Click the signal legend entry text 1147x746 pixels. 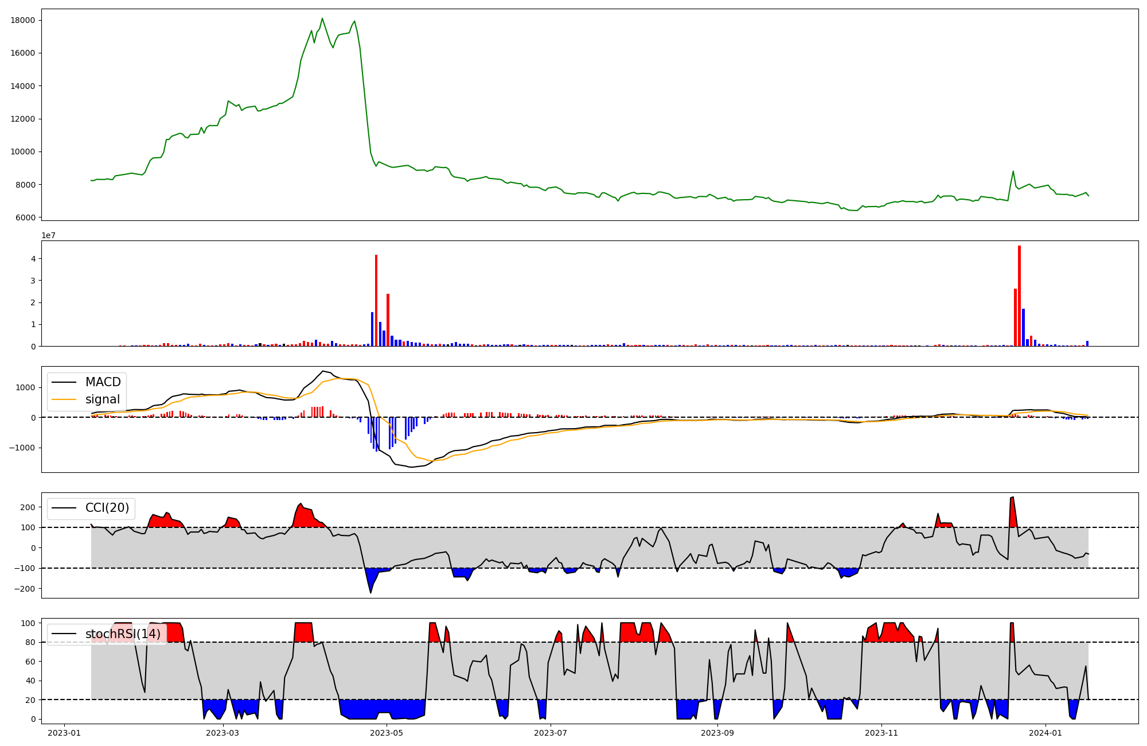[102, 399]
